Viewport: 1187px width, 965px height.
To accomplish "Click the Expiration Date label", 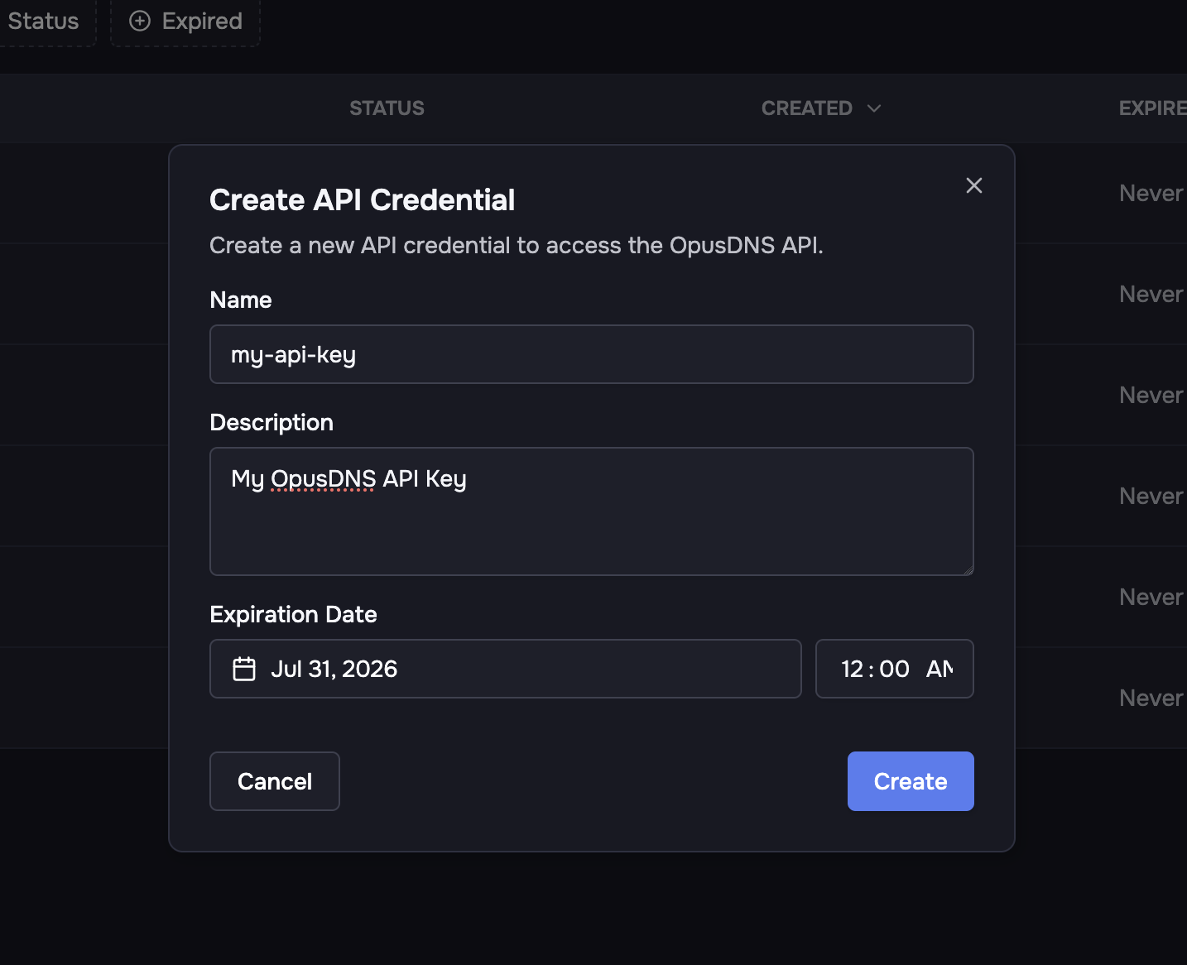I will [x=294, y=614].
